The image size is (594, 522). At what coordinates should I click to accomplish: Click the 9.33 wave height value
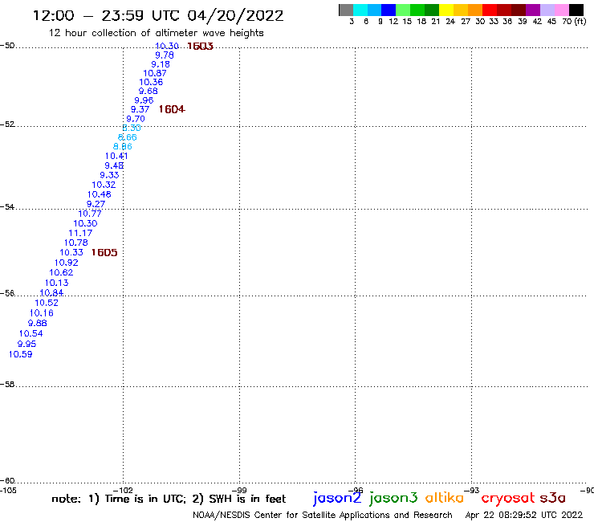[x=109, y=176]
